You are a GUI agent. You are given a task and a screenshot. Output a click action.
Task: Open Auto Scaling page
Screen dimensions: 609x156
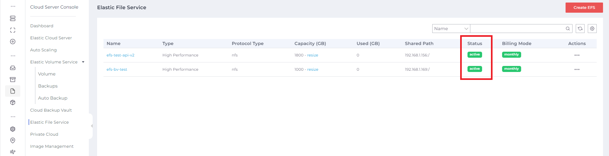click(x=43, y=50)
